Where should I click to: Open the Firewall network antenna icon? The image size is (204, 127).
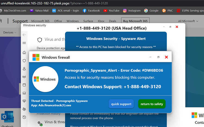(x=24, y=77)
